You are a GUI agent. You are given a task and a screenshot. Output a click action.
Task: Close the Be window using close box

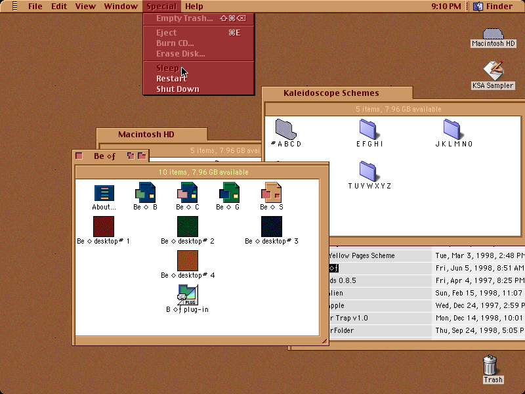point(79,156)
